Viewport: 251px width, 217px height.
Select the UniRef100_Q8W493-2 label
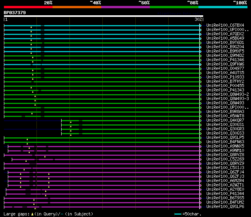pos(227,95)
